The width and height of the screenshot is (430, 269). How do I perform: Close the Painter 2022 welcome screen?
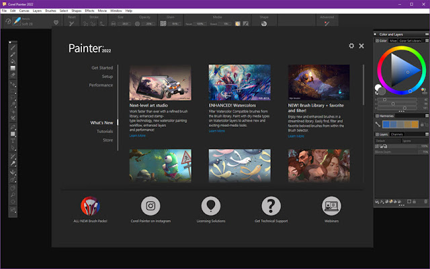pyautogui.click(x=361, y=46)
